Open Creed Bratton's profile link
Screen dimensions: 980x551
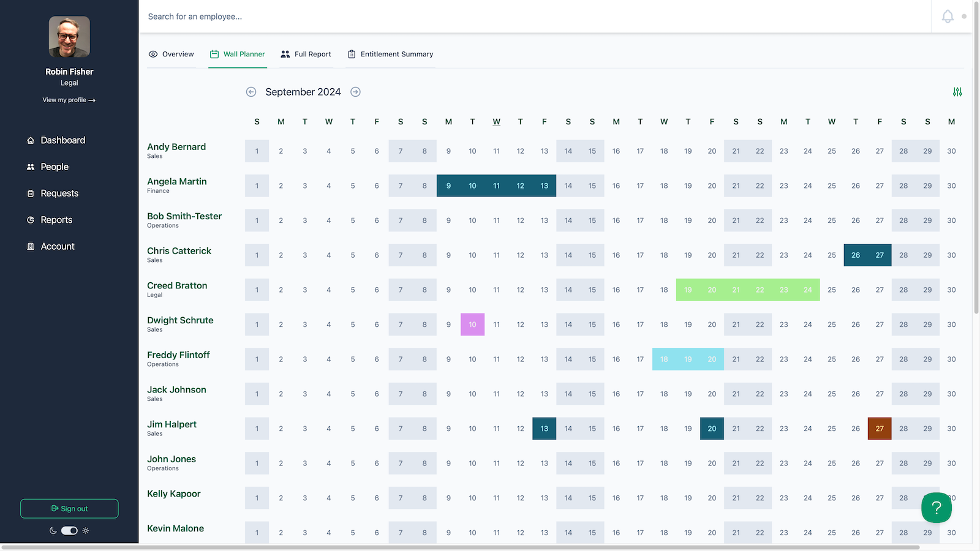click(177, 286)
